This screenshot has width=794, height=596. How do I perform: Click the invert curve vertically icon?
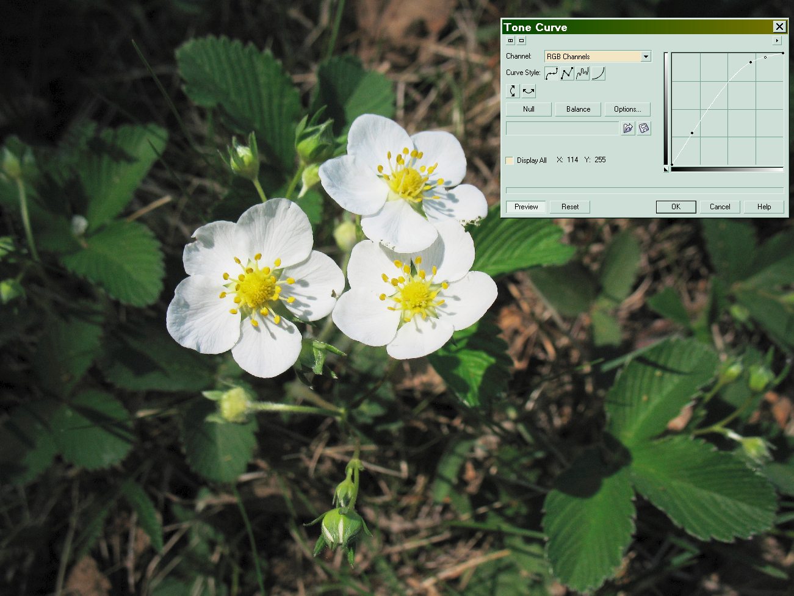[x=513, y=91]
